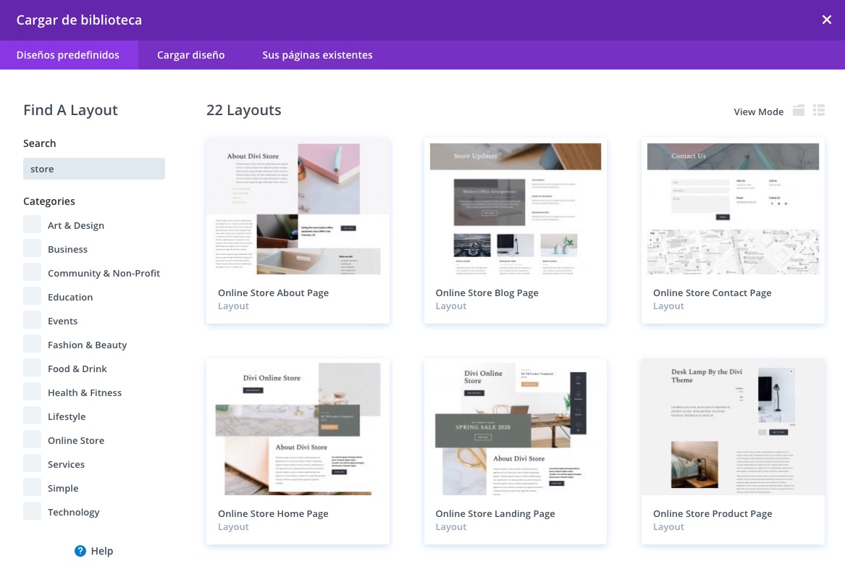Select the Online Store Blog Page layout
Viewport: 845px width, 572px height.
[x=515, y=208]
